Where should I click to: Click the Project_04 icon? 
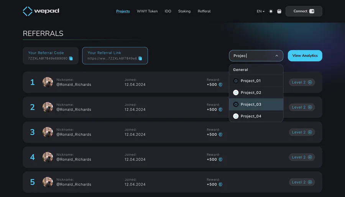(236, 116)
